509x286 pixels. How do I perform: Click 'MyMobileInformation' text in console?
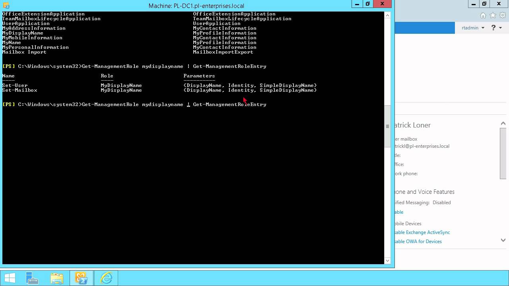33,38
